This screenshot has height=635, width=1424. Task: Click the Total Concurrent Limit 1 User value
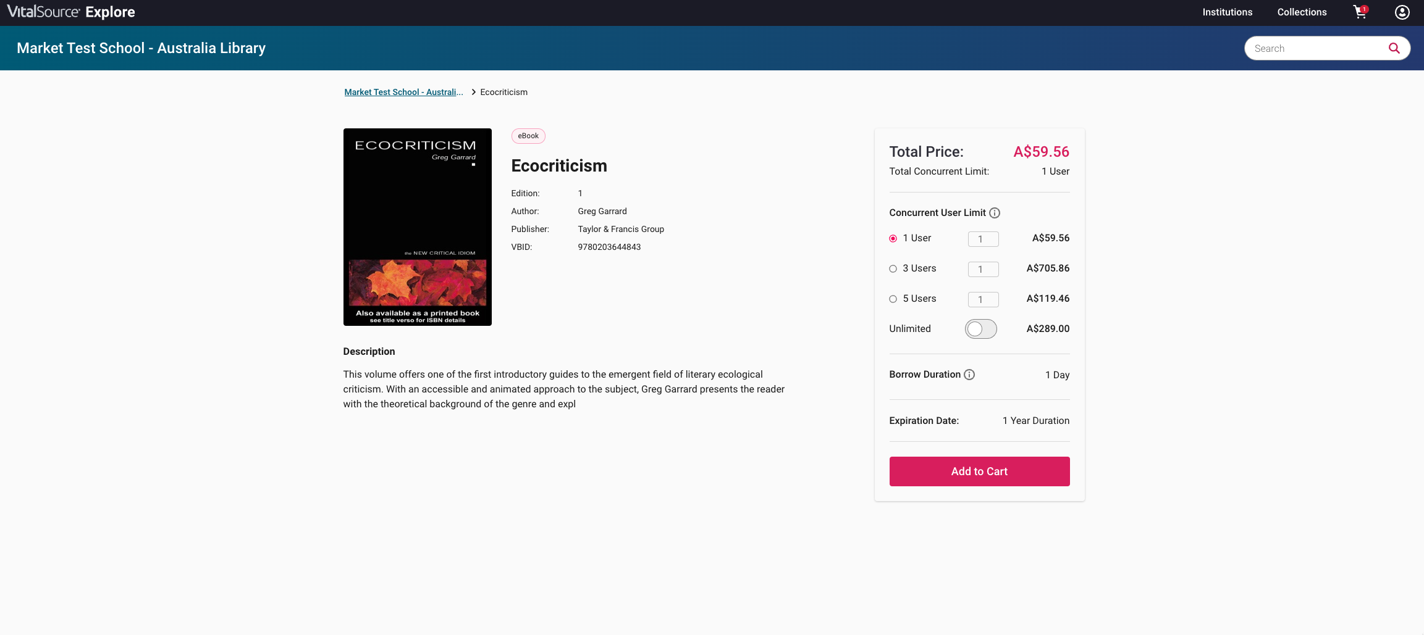(x=1055, y=172)
